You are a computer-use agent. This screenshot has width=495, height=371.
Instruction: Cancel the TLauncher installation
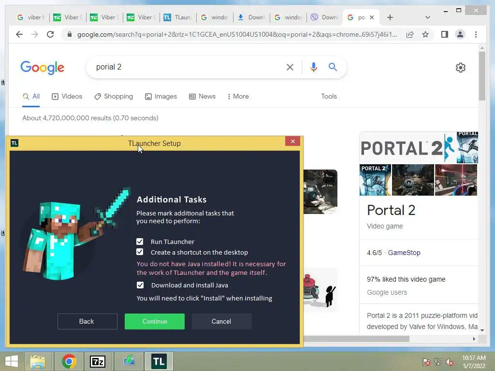click(x=221, y=321)
